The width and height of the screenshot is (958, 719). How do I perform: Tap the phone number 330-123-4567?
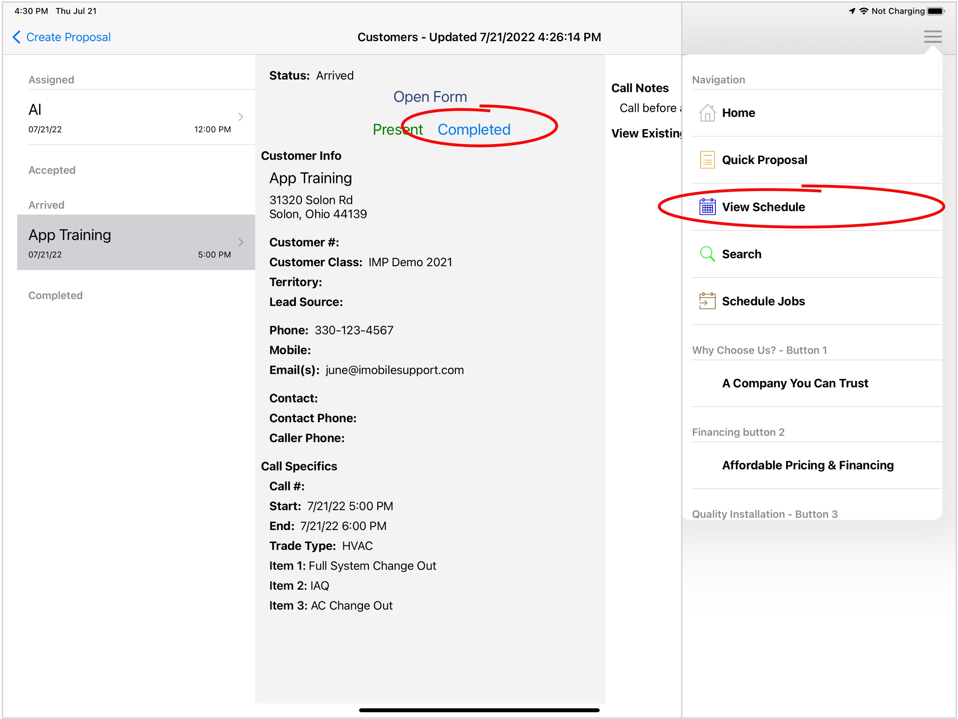pos(354,330)
